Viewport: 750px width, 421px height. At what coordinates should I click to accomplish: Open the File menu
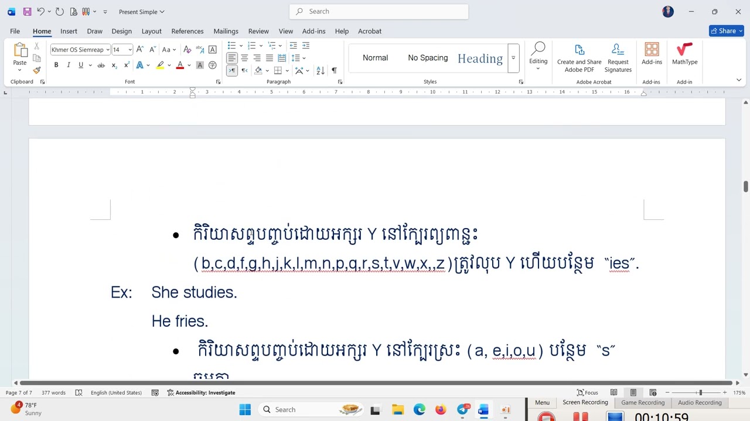(15, 31)
